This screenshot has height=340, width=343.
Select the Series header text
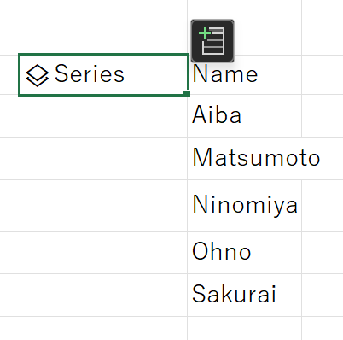coord(90,73)
